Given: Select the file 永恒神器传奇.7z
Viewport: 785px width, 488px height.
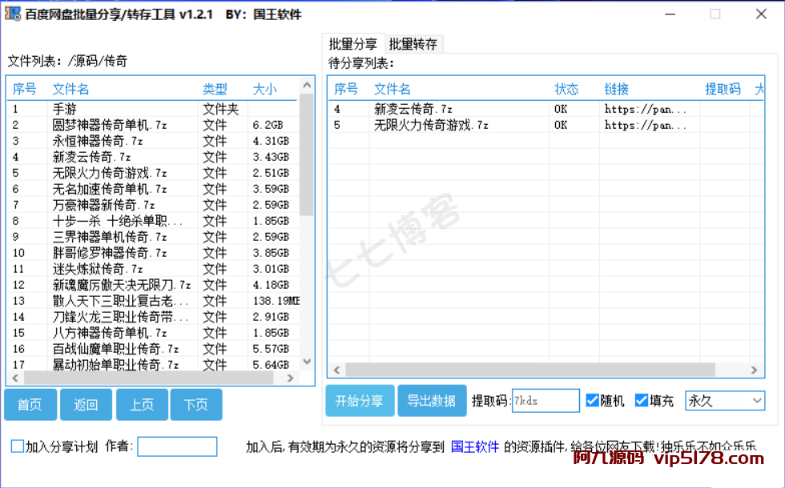Looking at the screenshot, I should 153,141.
